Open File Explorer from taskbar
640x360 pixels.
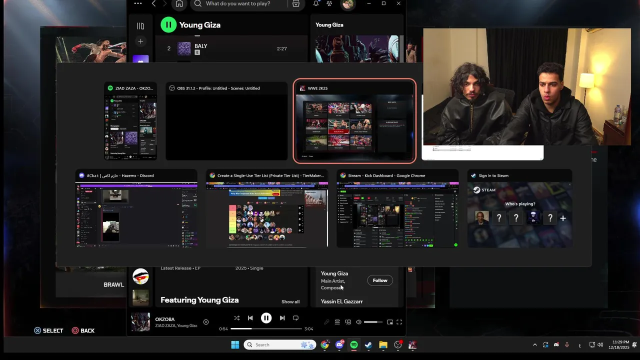(x=383, y=344)
